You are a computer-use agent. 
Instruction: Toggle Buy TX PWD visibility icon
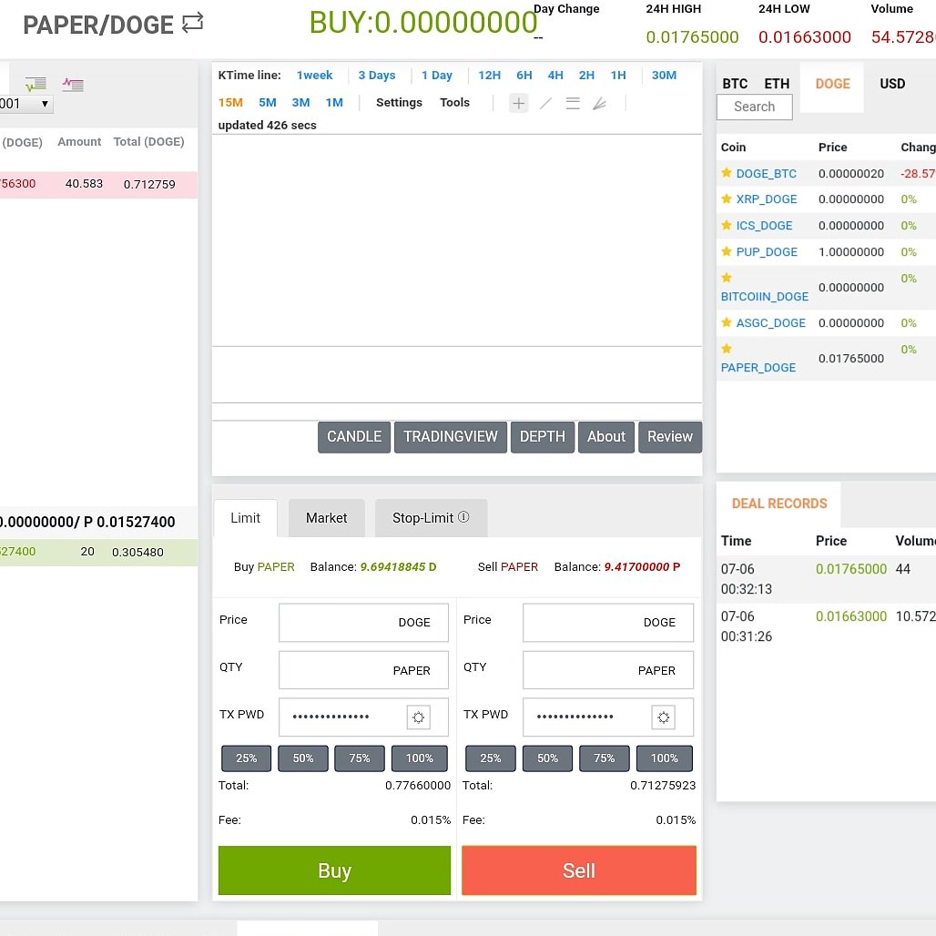419,717
